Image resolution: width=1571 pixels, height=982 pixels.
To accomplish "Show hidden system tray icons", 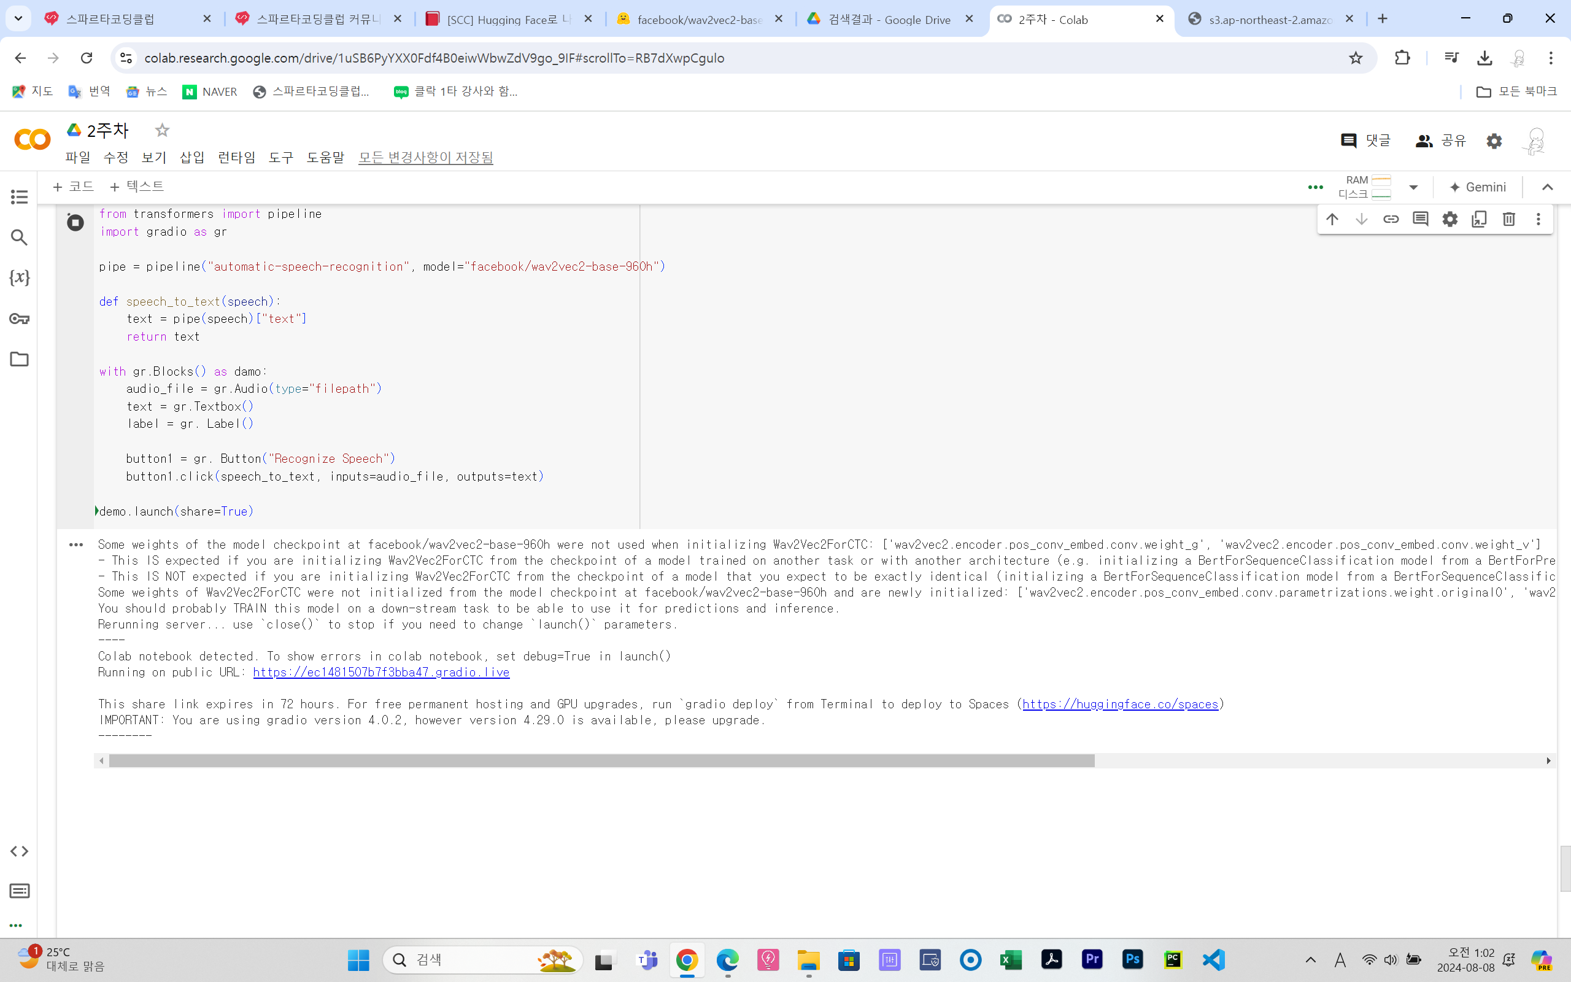I will [1311, 960].
